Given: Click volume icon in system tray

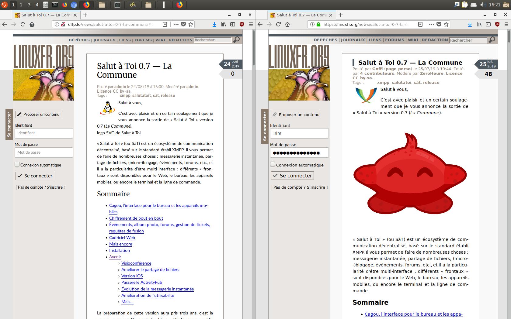Looking at the screenshot, I should tap(483, 5).
